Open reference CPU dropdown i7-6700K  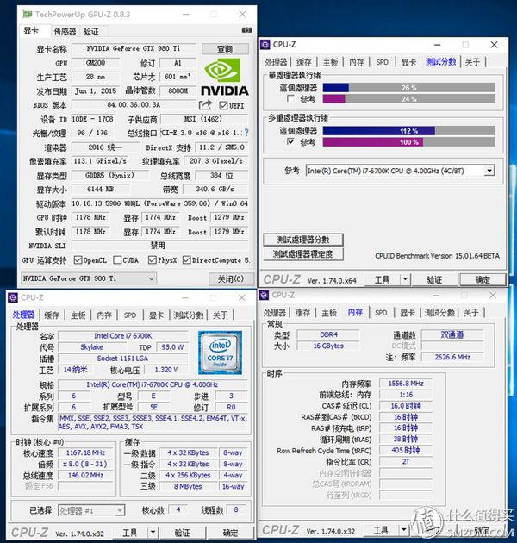click(401, 171)
